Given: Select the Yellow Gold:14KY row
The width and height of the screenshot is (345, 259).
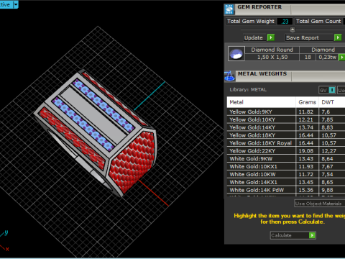Looking at the screenshot, I should tap(286, 127).
